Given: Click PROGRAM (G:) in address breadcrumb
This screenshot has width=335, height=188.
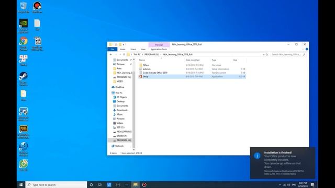Looking at the screenshot, I should (152, 54).
